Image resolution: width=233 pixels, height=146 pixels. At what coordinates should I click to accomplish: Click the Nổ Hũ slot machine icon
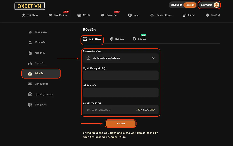tap(79, 15)
